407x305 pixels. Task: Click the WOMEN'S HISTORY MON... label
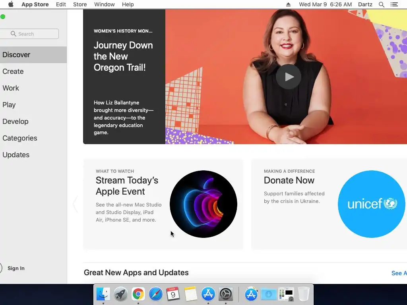(123, 31)
